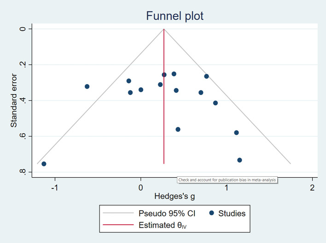The width and height of the screenshot is (326, 243).
Task: Click the publication bias tooltip text
Action: pos(227,180)
